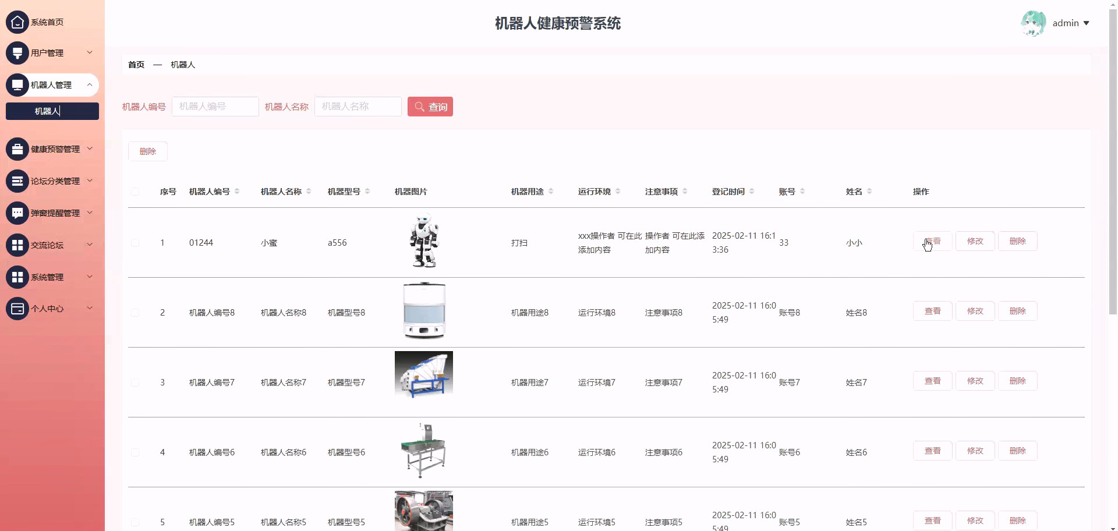Tick the checkbox for 机器人编号5 row
The width and height of the screenshot is (1118, 531).
(x=135, y=522)
